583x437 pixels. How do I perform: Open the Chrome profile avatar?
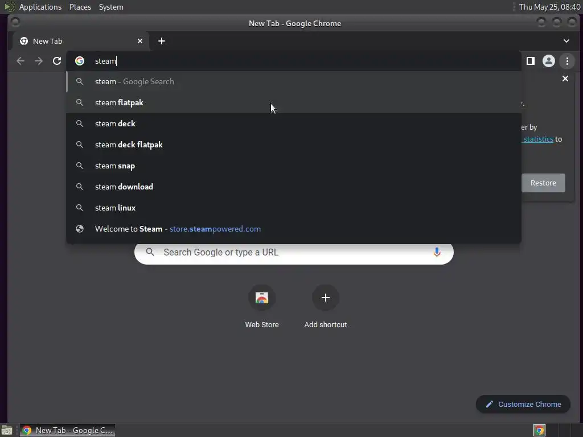[548, 61]
